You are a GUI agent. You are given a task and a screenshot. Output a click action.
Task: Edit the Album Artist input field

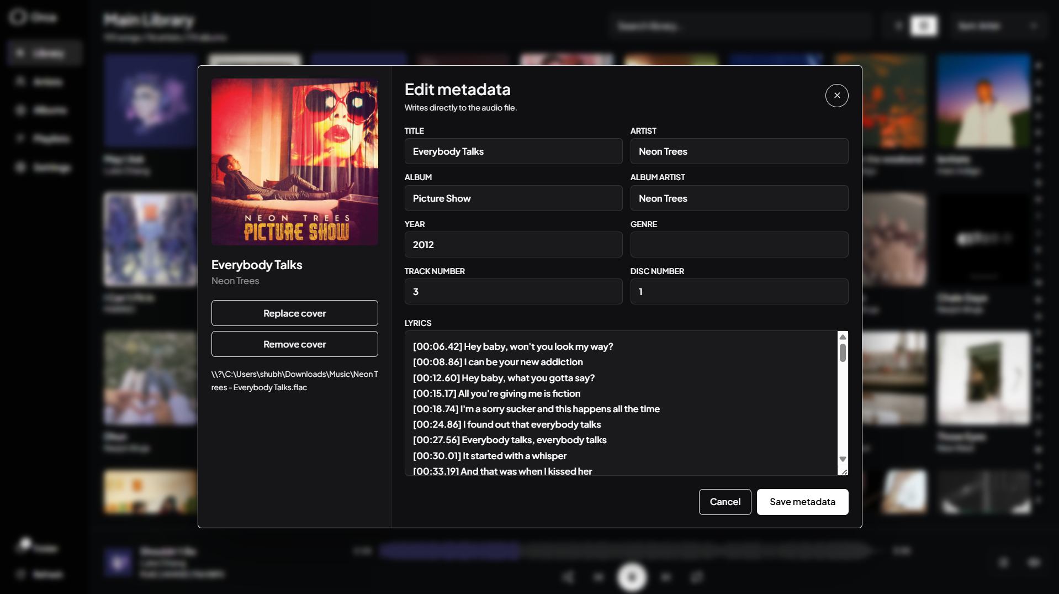[x=739, y=198]
